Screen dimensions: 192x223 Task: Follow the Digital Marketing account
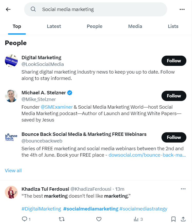point(174,61)
